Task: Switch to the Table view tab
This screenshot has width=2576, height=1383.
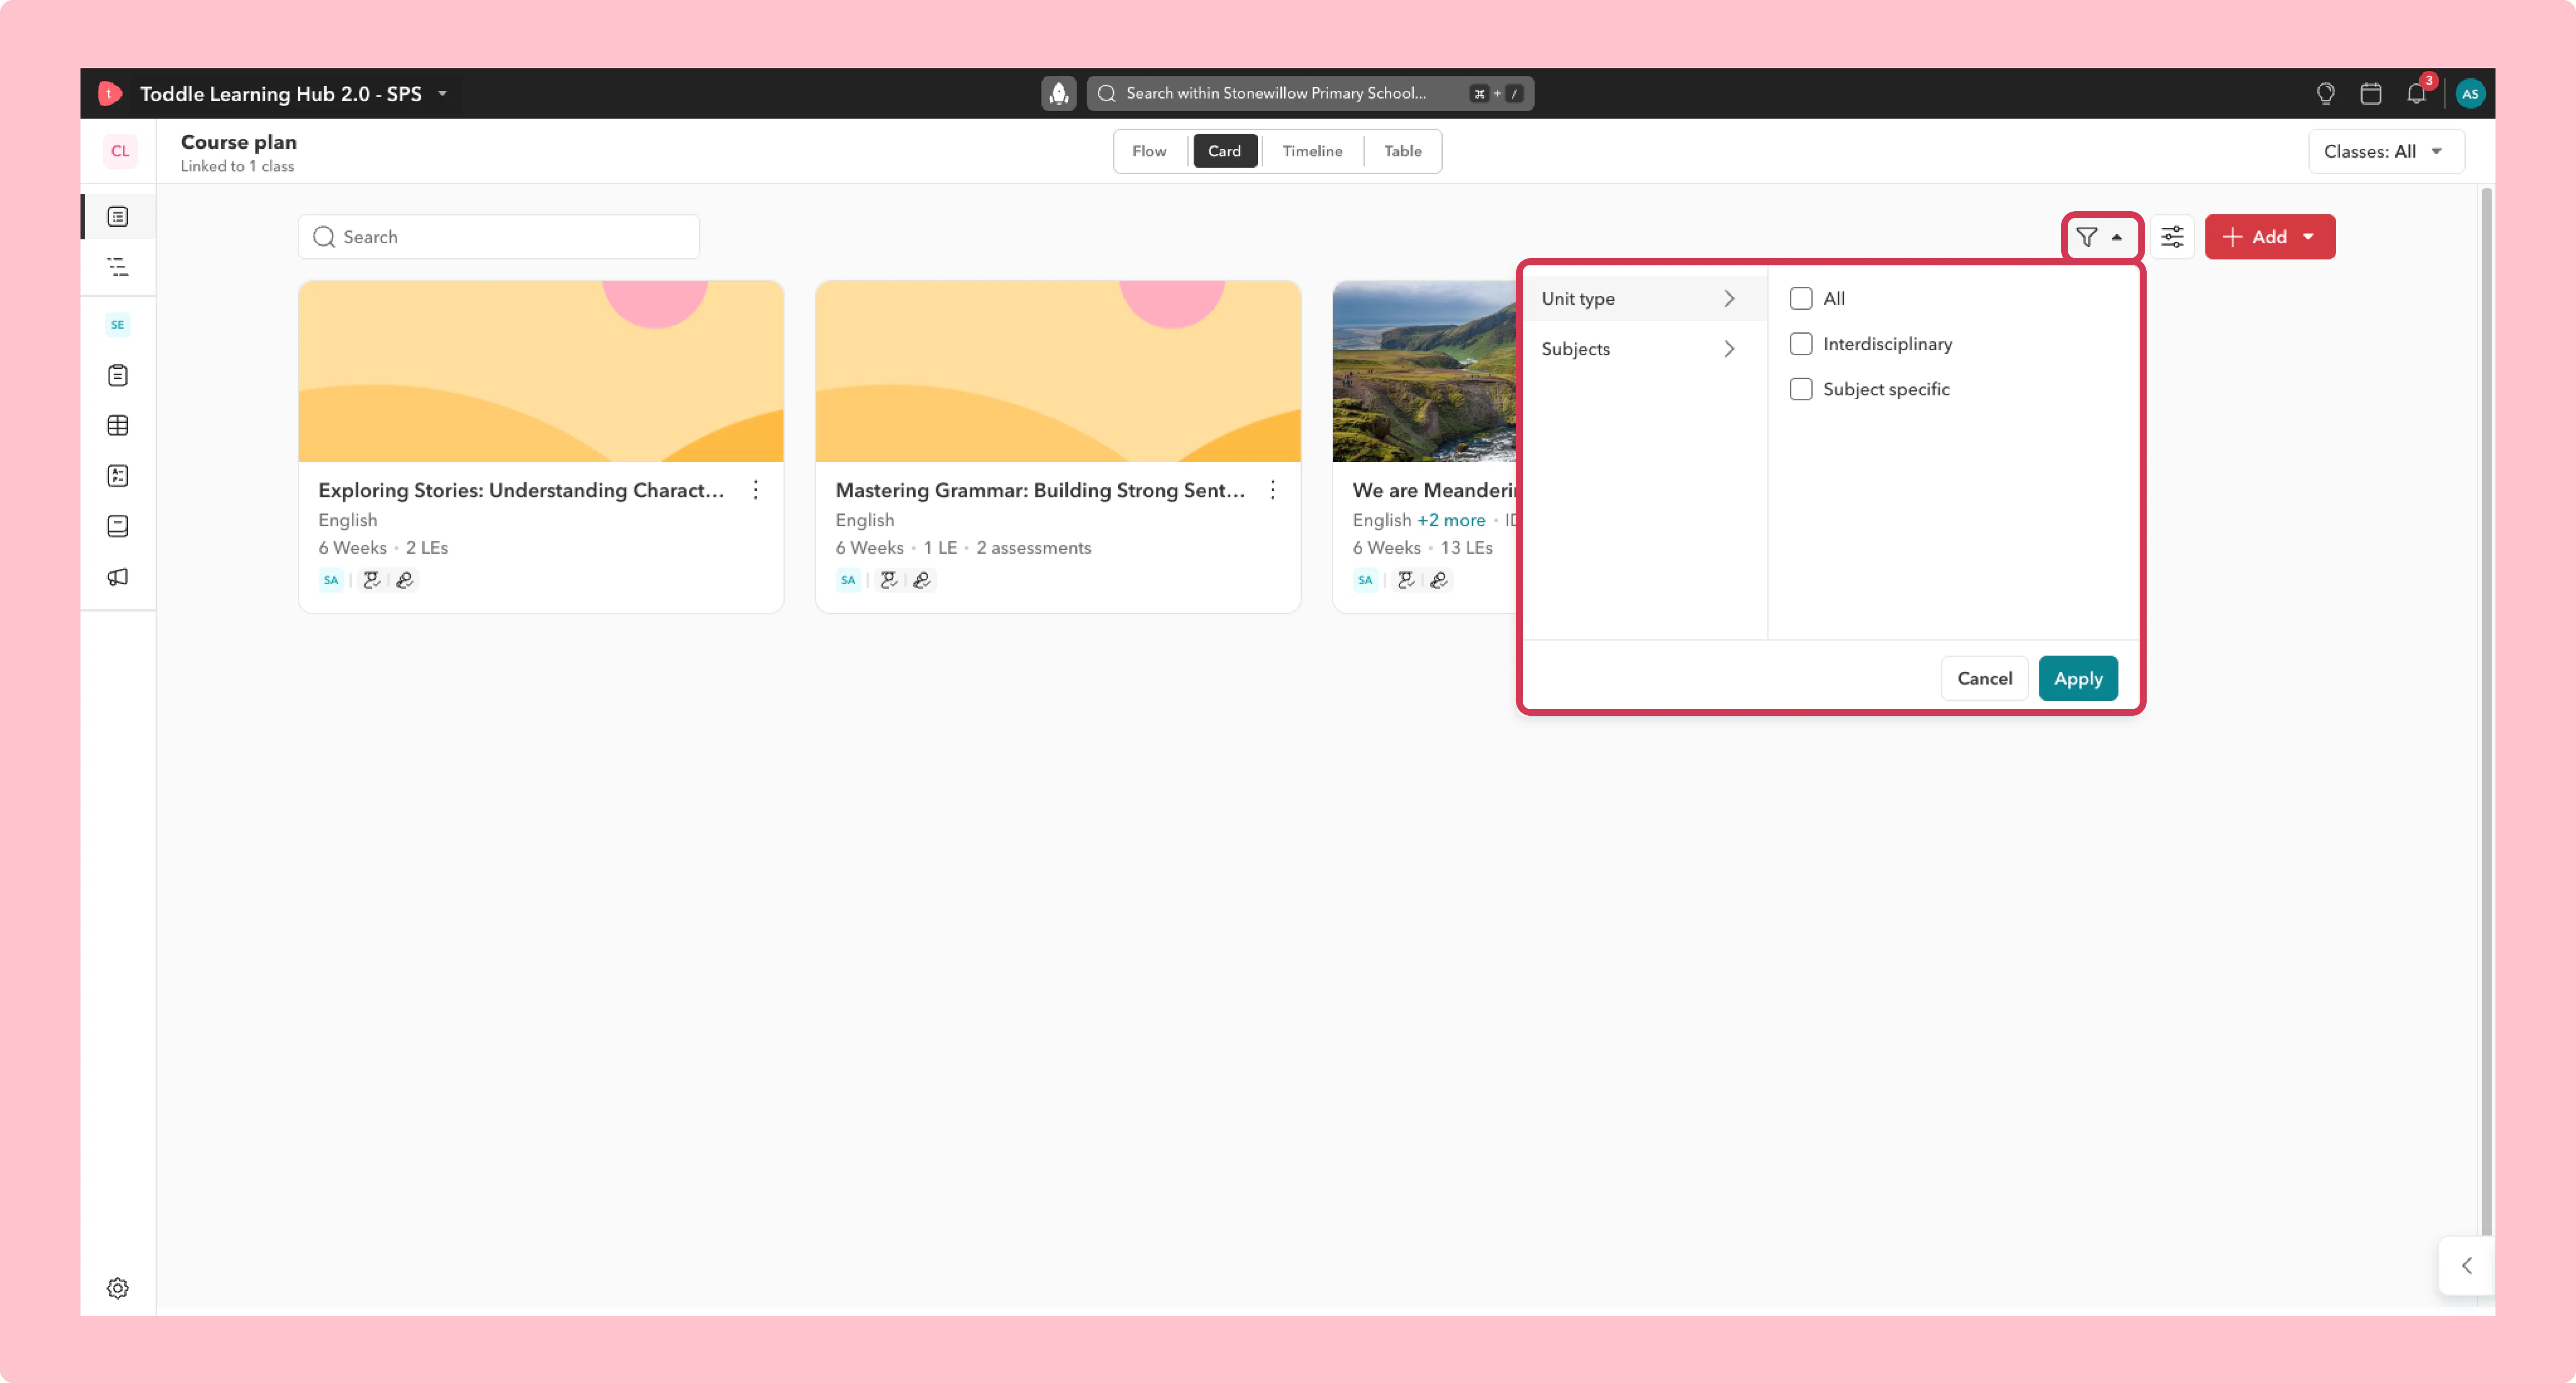Action: click(1402, 151)
